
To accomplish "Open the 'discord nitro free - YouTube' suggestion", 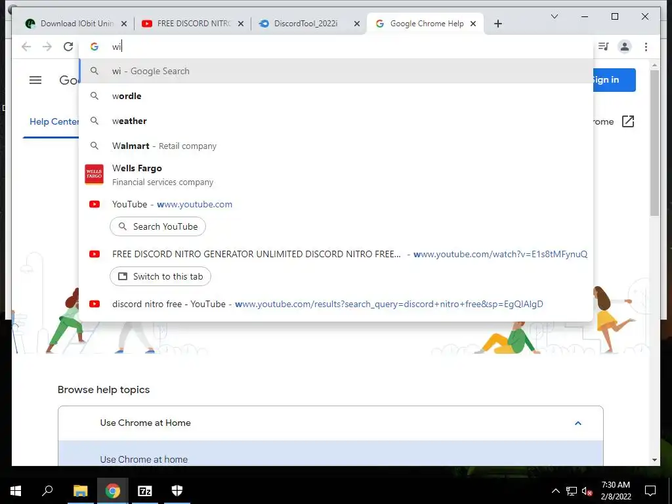I will tap(337, 304).
